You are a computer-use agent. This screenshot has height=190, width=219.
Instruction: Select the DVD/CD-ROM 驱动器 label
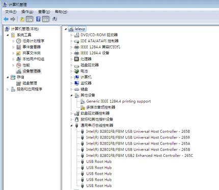click(99, 35)
